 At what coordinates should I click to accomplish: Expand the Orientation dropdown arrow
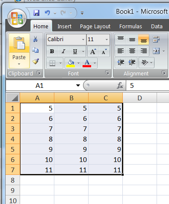pos(151,63)
